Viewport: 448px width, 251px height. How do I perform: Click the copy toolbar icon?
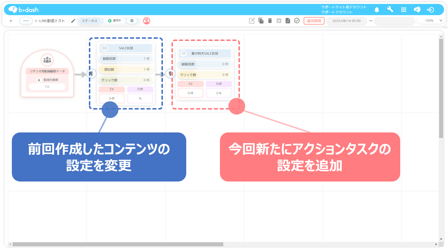point(261,21)
